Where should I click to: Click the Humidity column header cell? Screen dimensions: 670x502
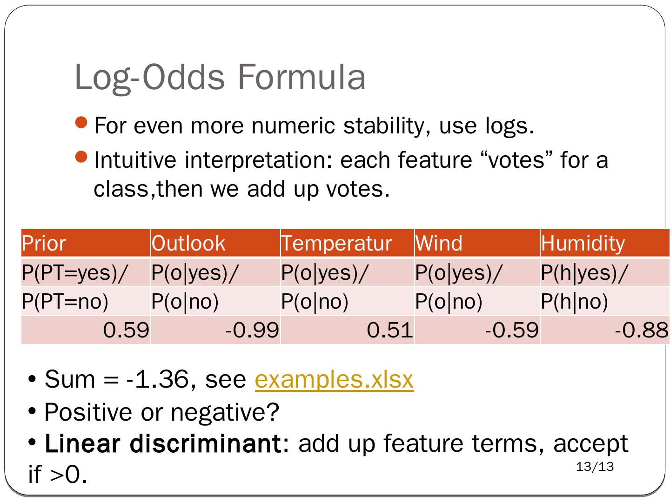(604, 243)
